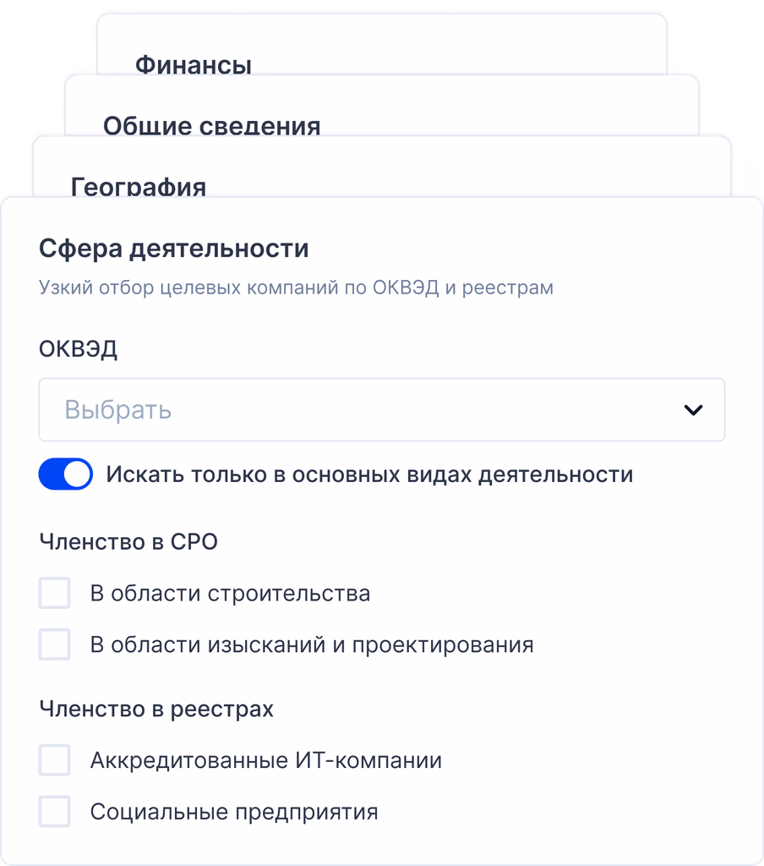
Task: Check 'В области изысканий и проектирования'
Action: (54, 644)
